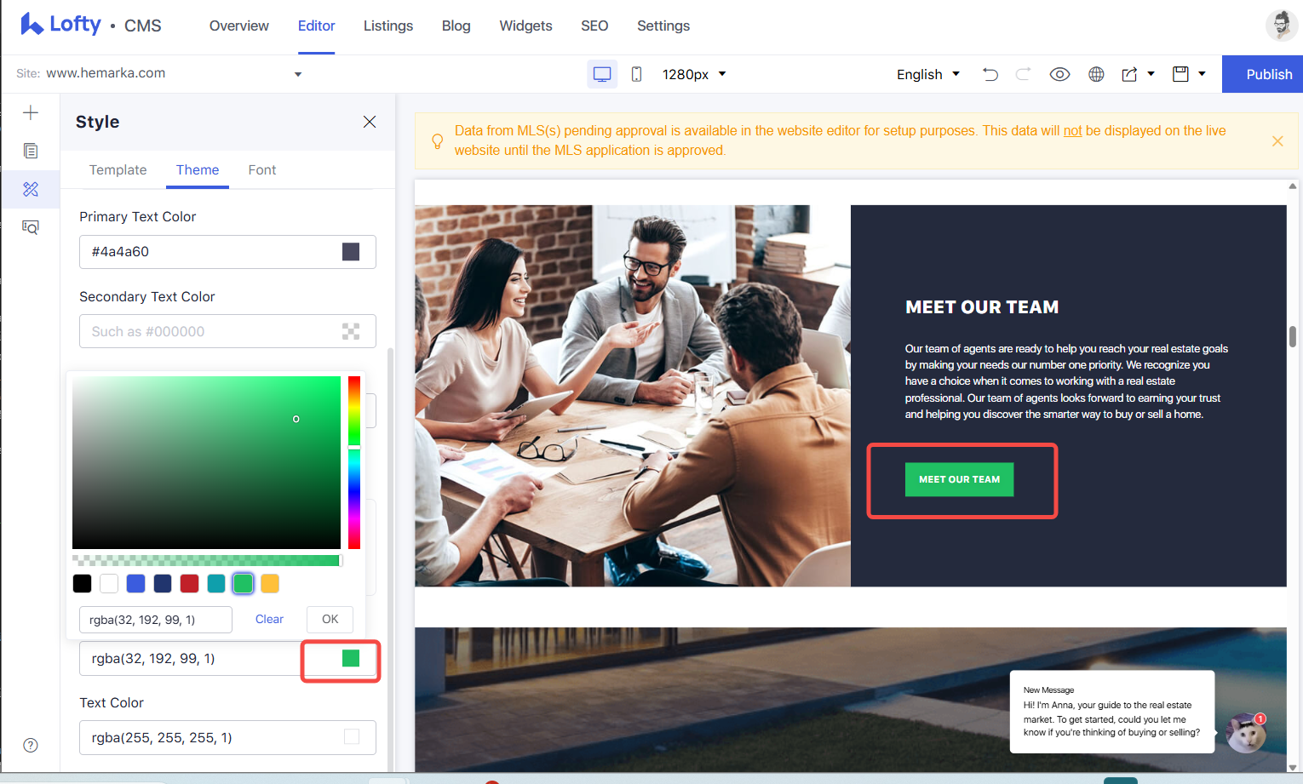Open Secondary Text Color swatch
The width and height of the screenshot is (1303, 784).
[x=351, y=331]
